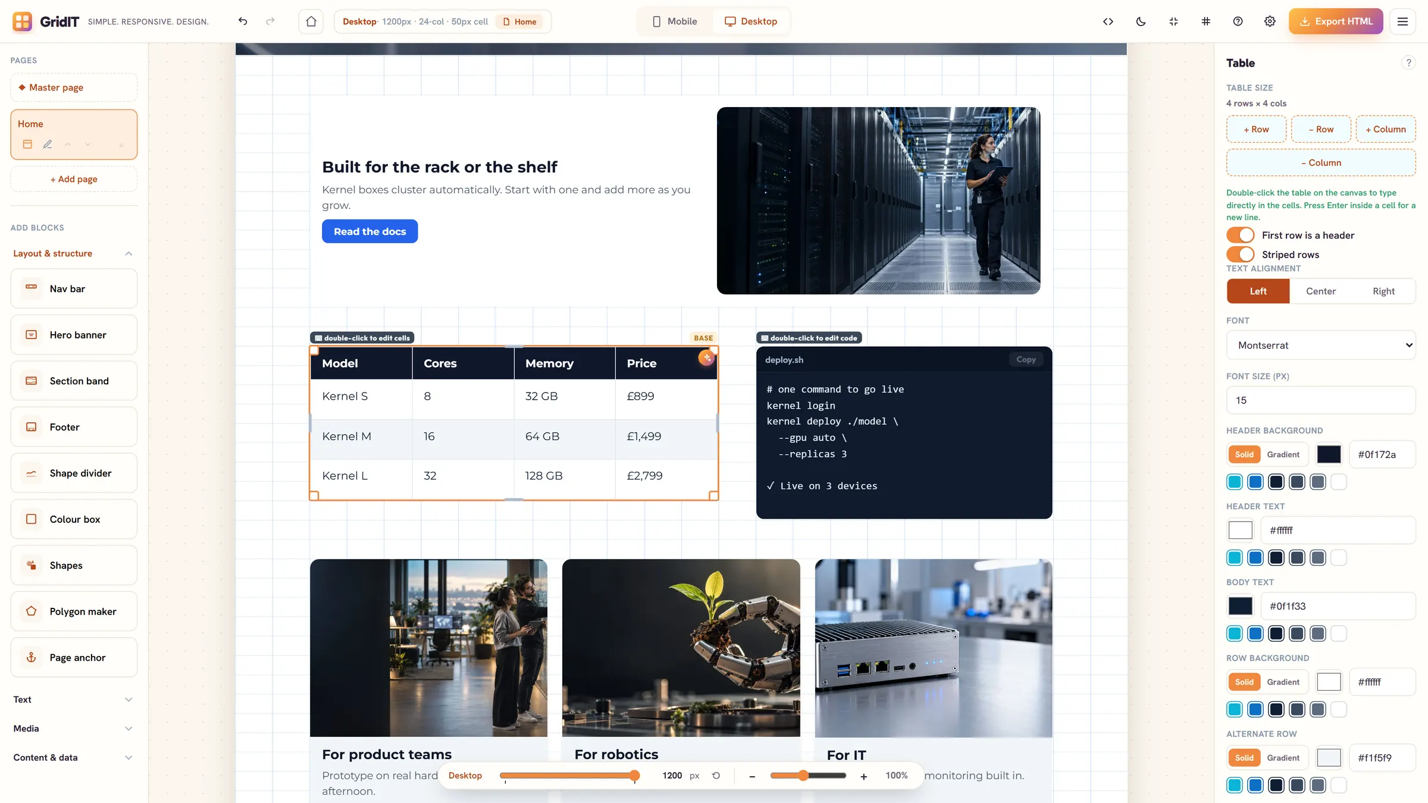
Task: Redo the last action
Action: tap(270, 21)
